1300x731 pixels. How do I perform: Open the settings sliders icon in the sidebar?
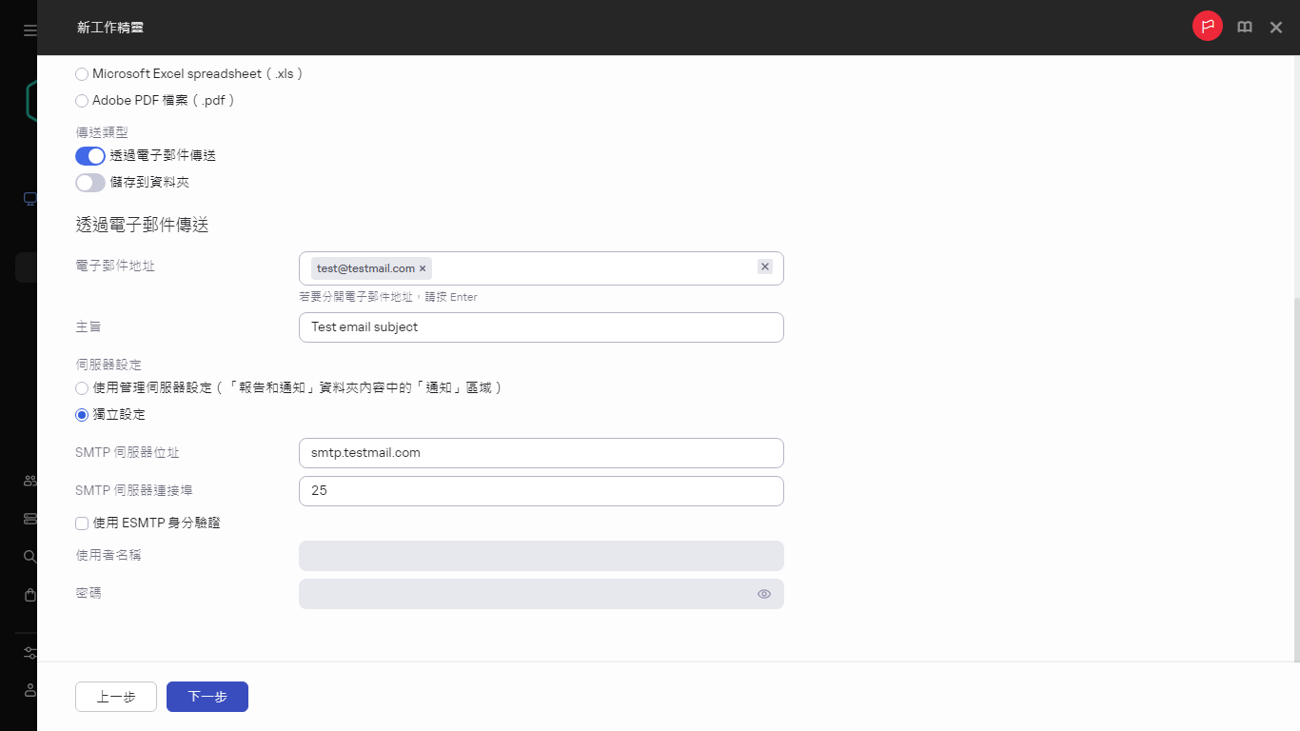tap(29, 652)
